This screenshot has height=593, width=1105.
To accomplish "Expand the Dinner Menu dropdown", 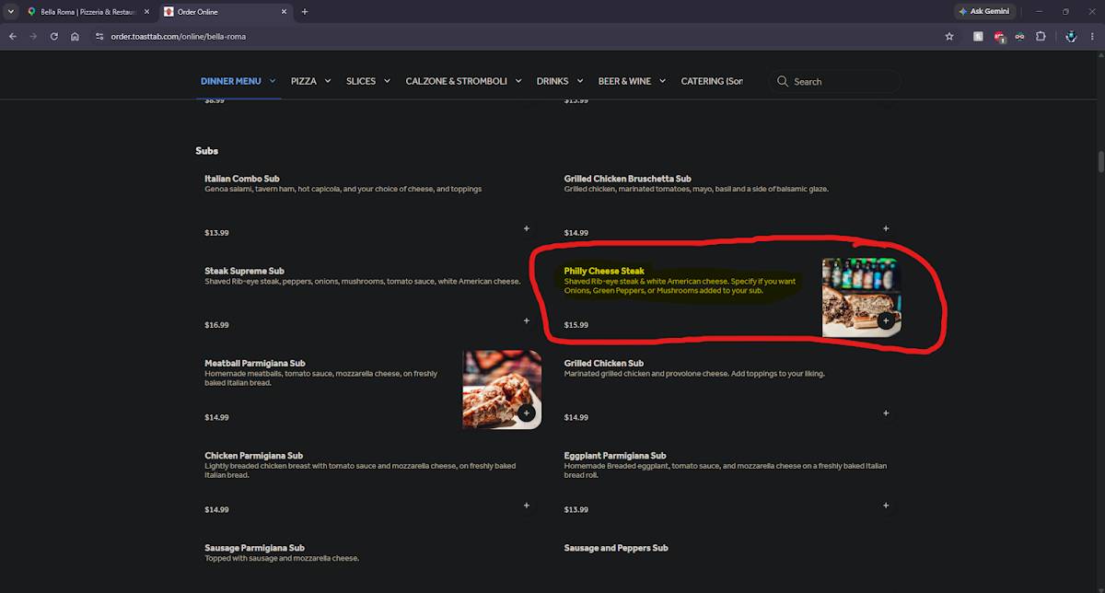I will 273,81.
